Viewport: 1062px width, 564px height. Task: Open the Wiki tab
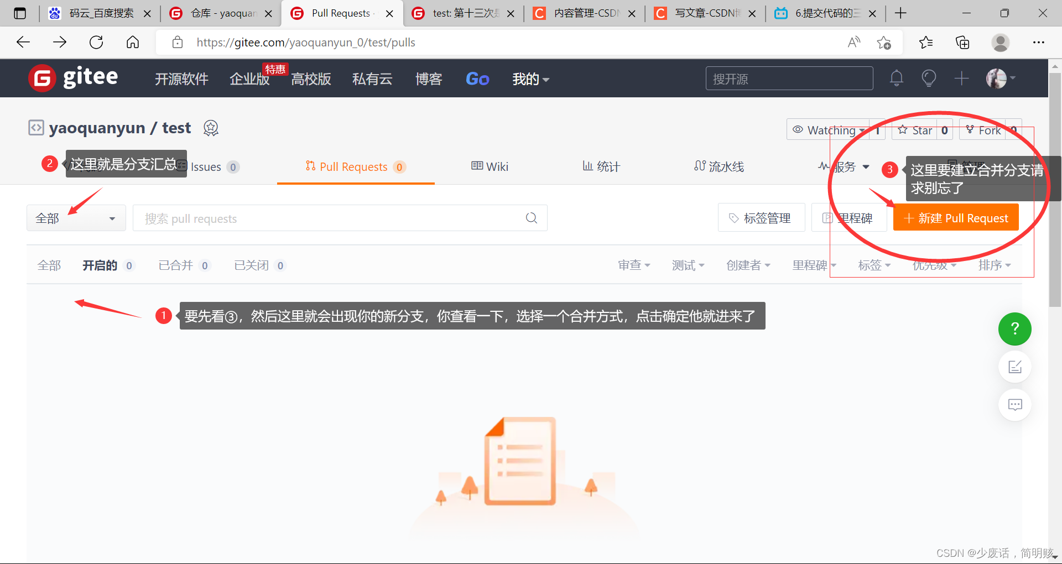[490, 166]
